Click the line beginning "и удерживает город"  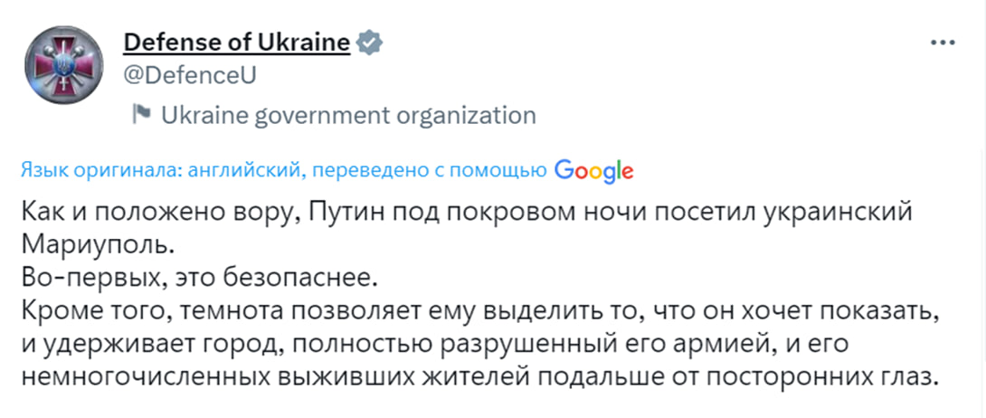pyautogui.click(x=435, y=345)
